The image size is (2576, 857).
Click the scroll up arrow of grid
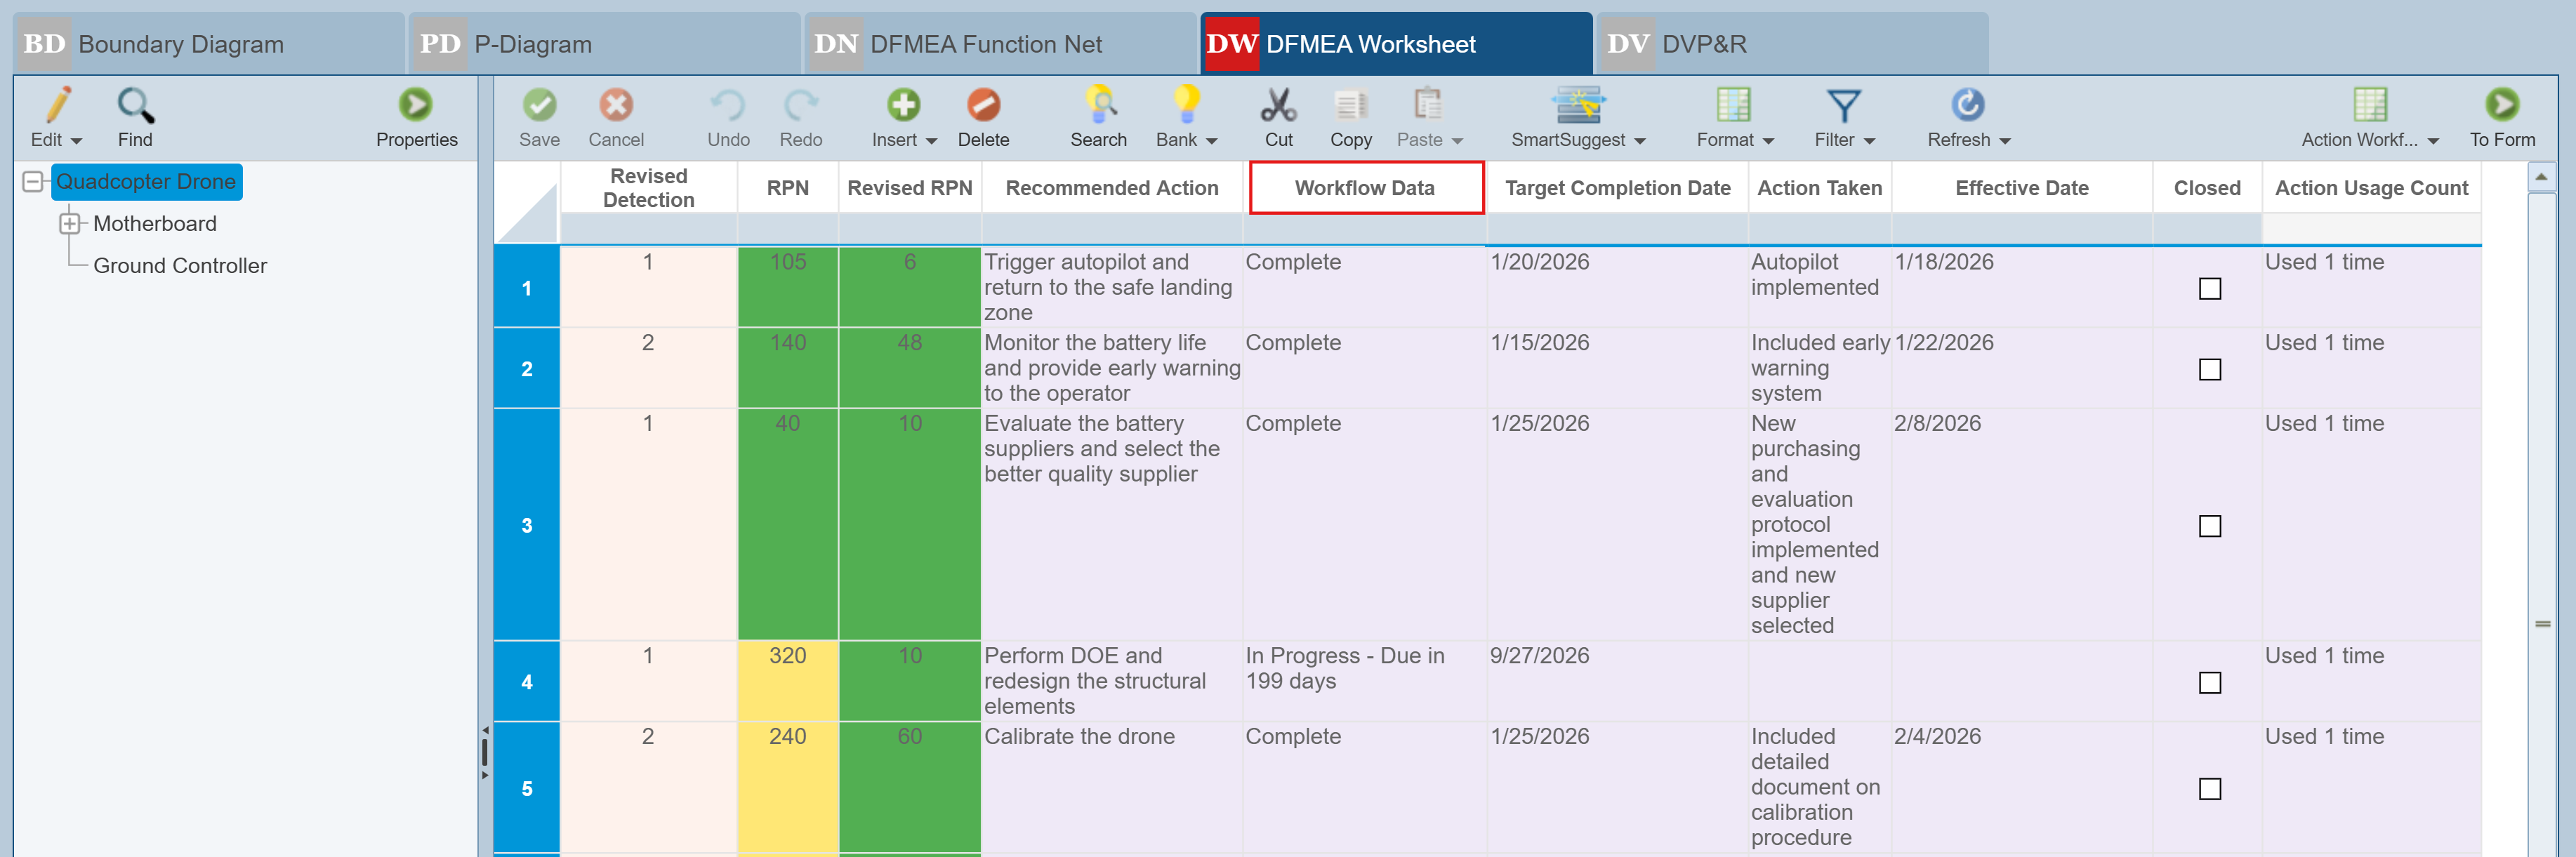[x=2541, y=178]
